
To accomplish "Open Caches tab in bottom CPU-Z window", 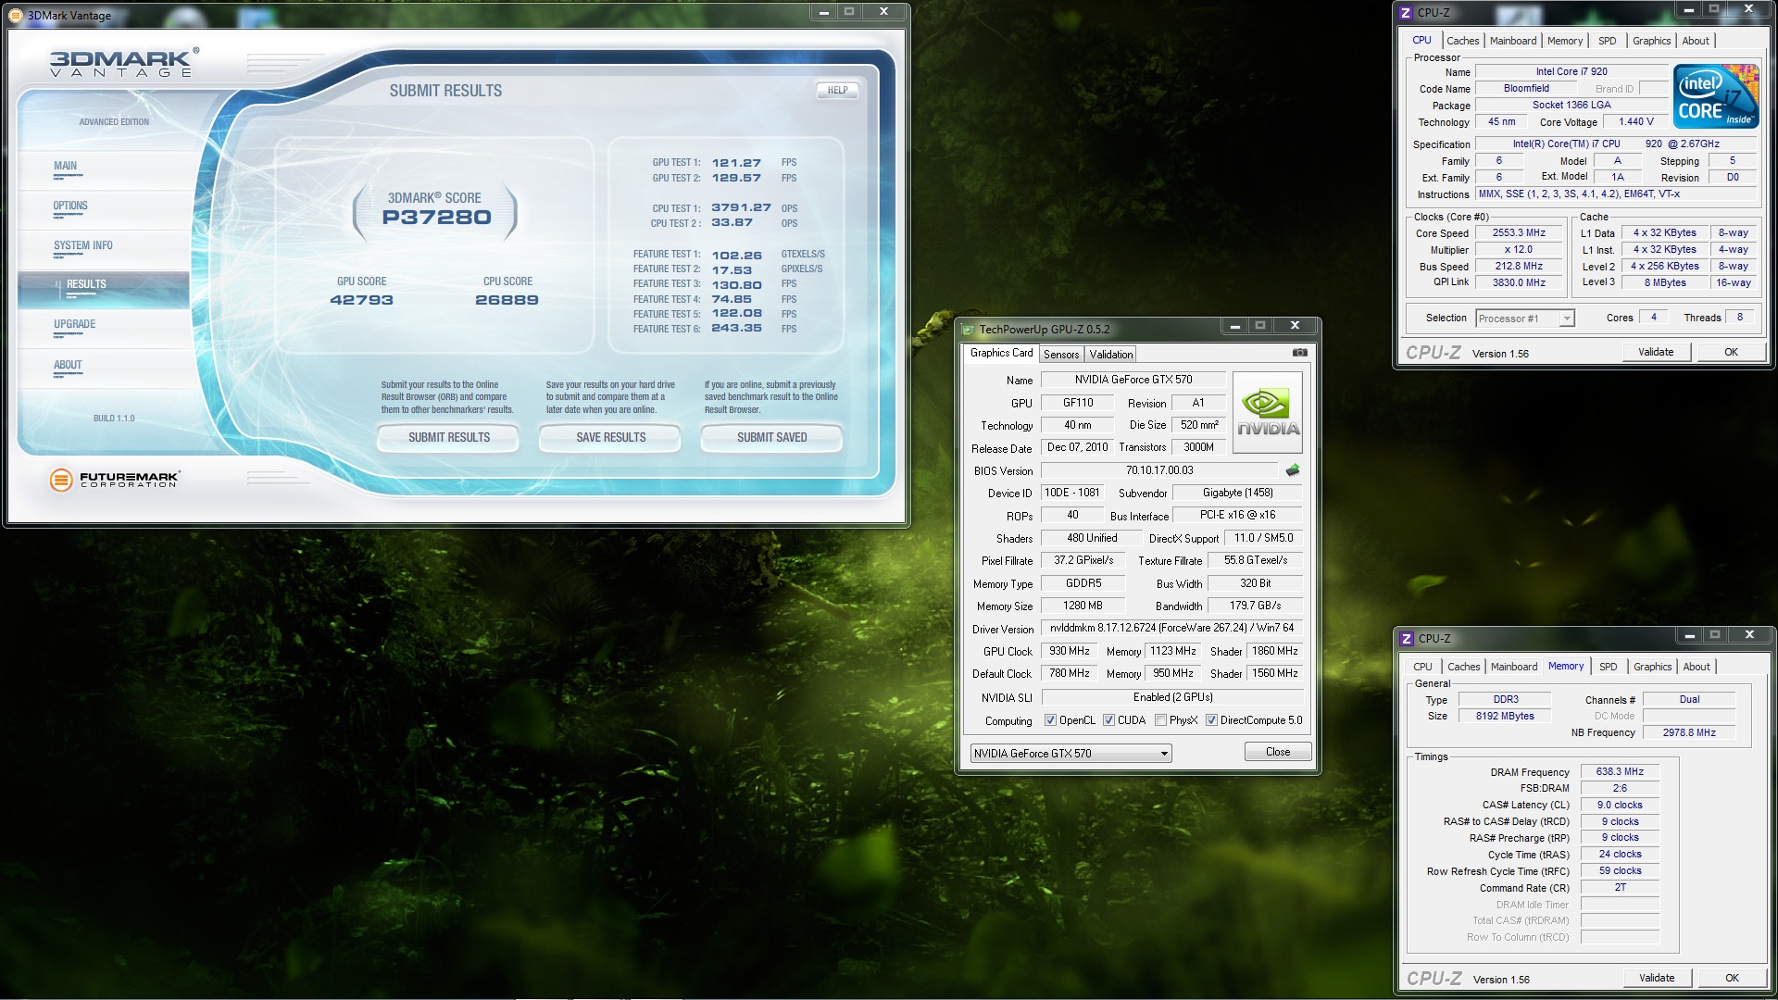I will 1463,667.
